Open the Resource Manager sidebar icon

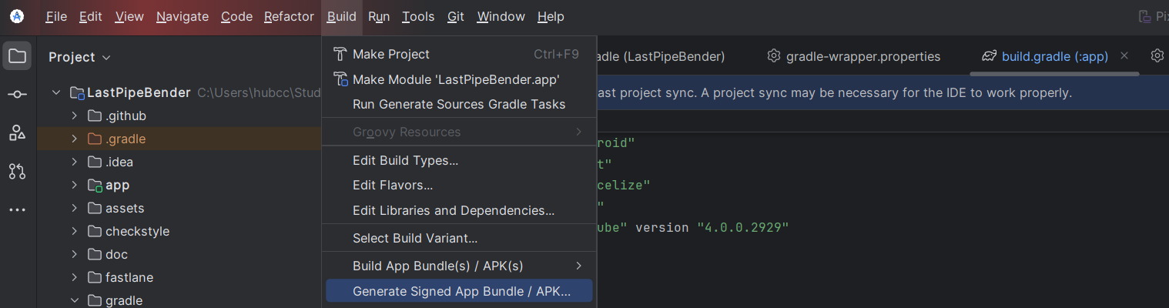[17, 133]
